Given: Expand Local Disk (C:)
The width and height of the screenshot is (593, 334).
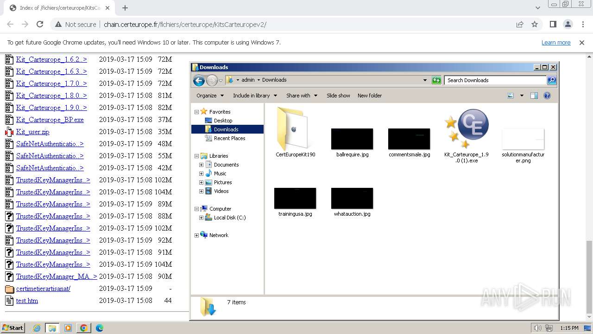Looking at the screenshot, I should pos(201,218).
